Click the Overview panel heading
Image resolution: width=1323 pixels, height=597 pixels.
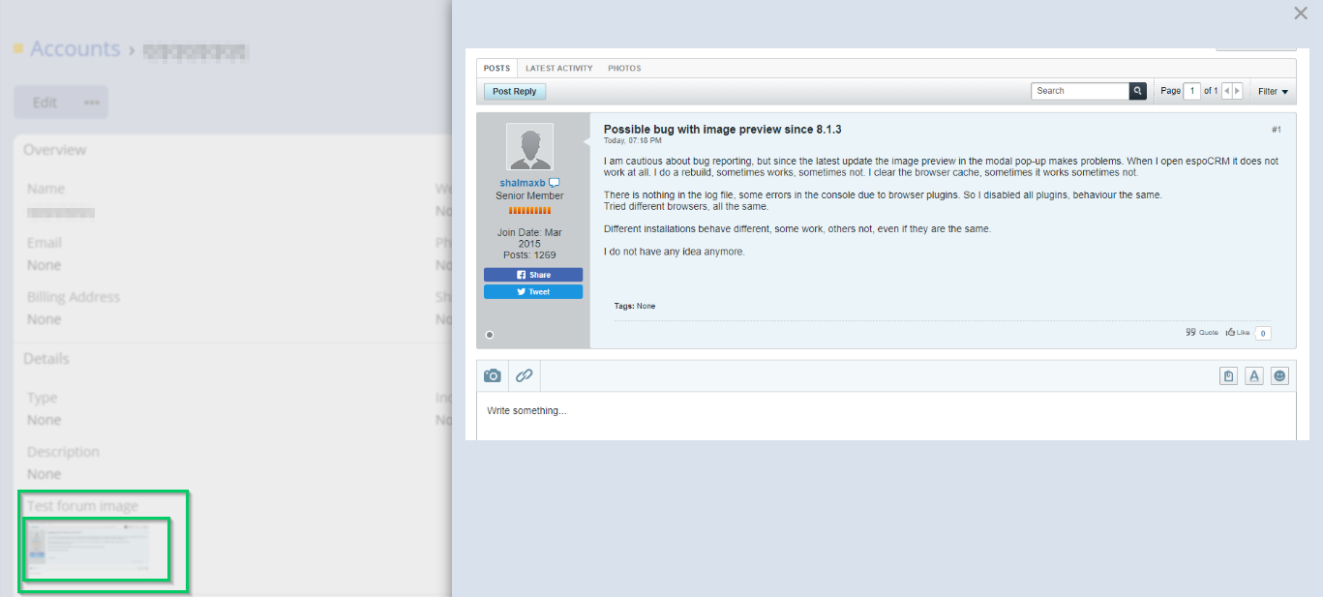point(54,150)
